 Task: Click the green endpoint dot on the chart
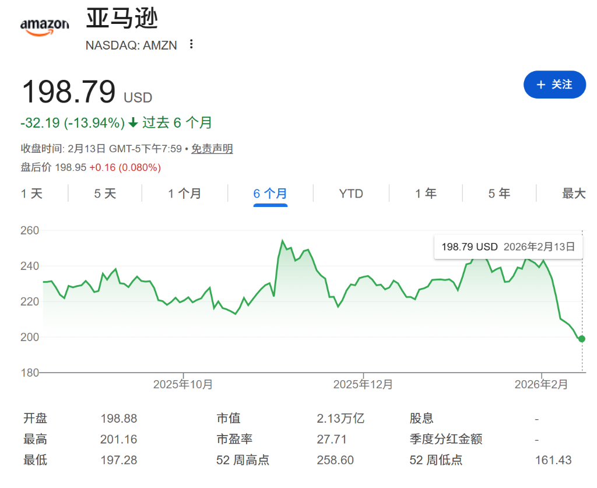point(581,338)
